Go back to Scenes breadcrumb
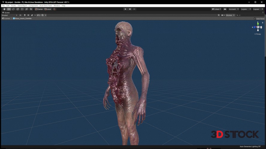This screenshot has height=149, width=266. coord(6,18)
